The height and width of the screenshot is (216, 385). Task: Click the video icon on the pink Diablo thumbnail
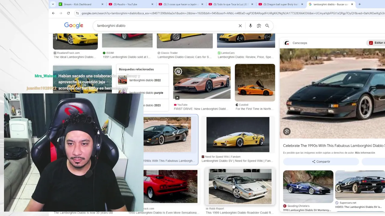coord(177,97)
